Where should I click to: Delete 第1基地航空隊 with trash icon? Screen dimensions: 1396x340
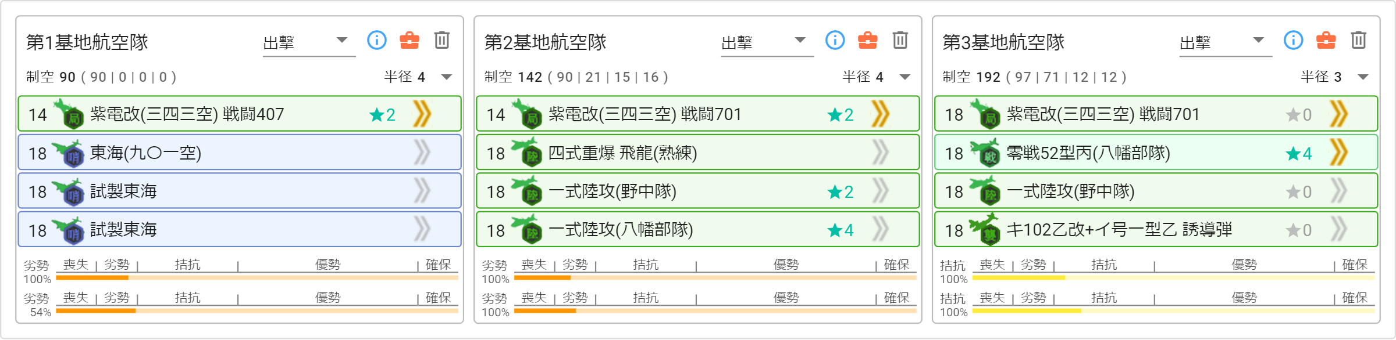[442, 40]
